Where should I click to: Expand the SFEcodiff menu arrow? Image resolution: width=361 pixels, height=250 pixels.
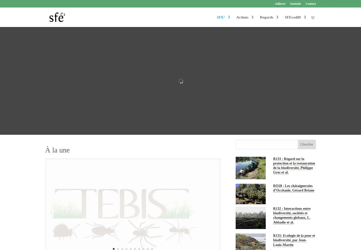tap(305, 17)
